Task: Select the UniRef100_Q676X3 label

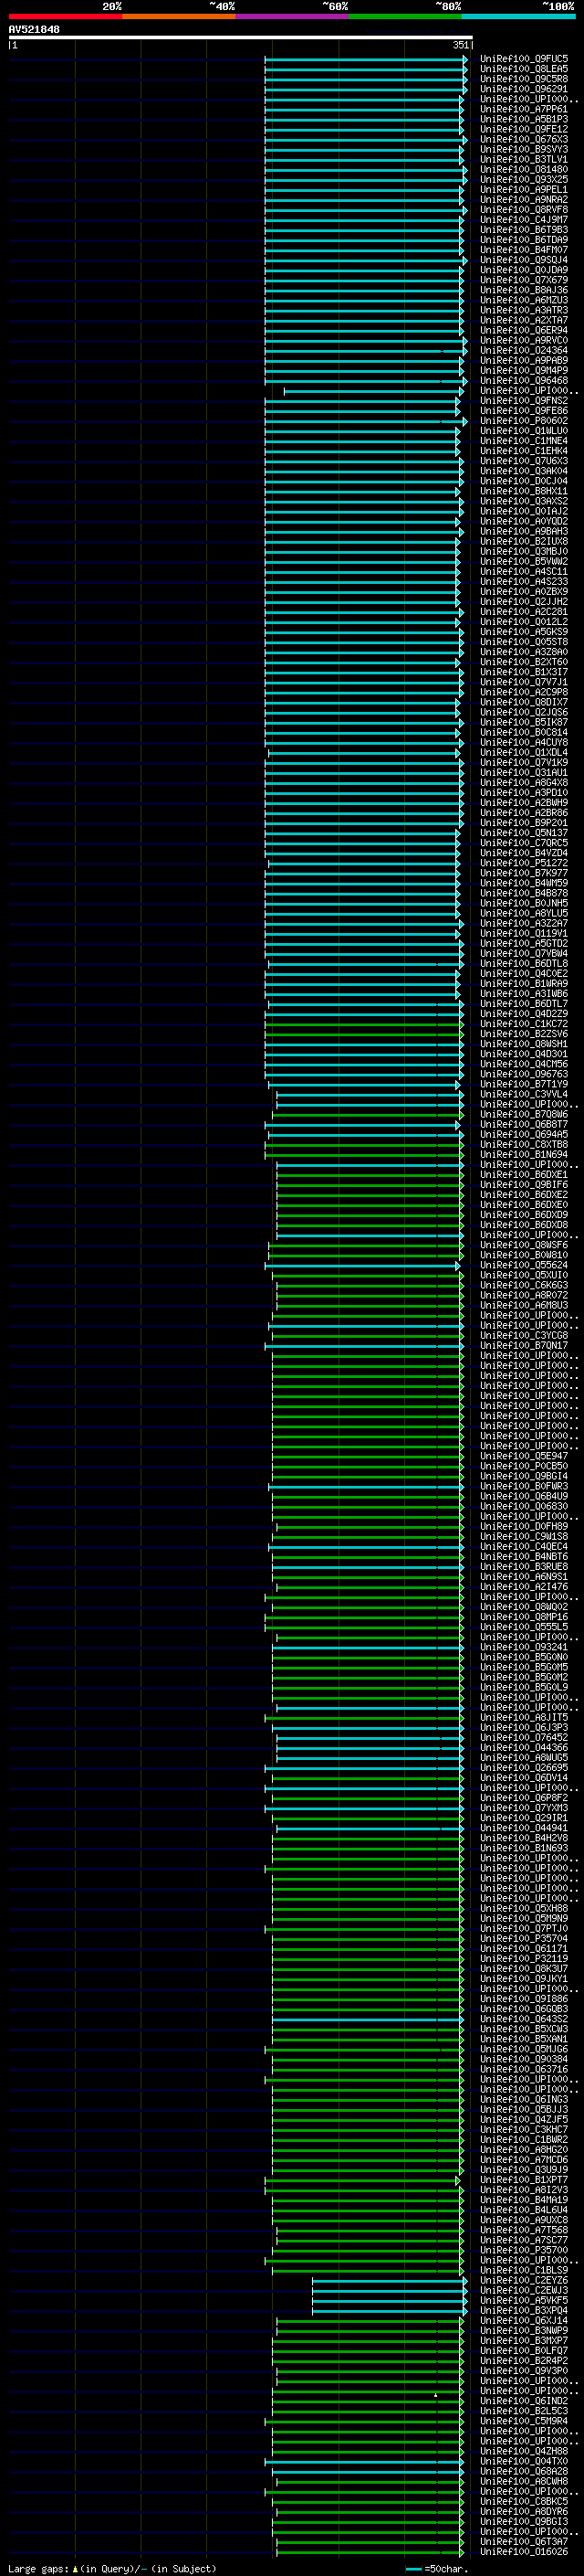Action: pos(524,139)
